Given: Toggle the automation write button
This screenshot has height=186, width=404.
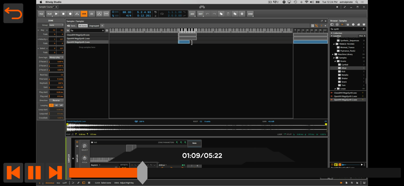Looking at the screenshot, I should tap(77, 14).
